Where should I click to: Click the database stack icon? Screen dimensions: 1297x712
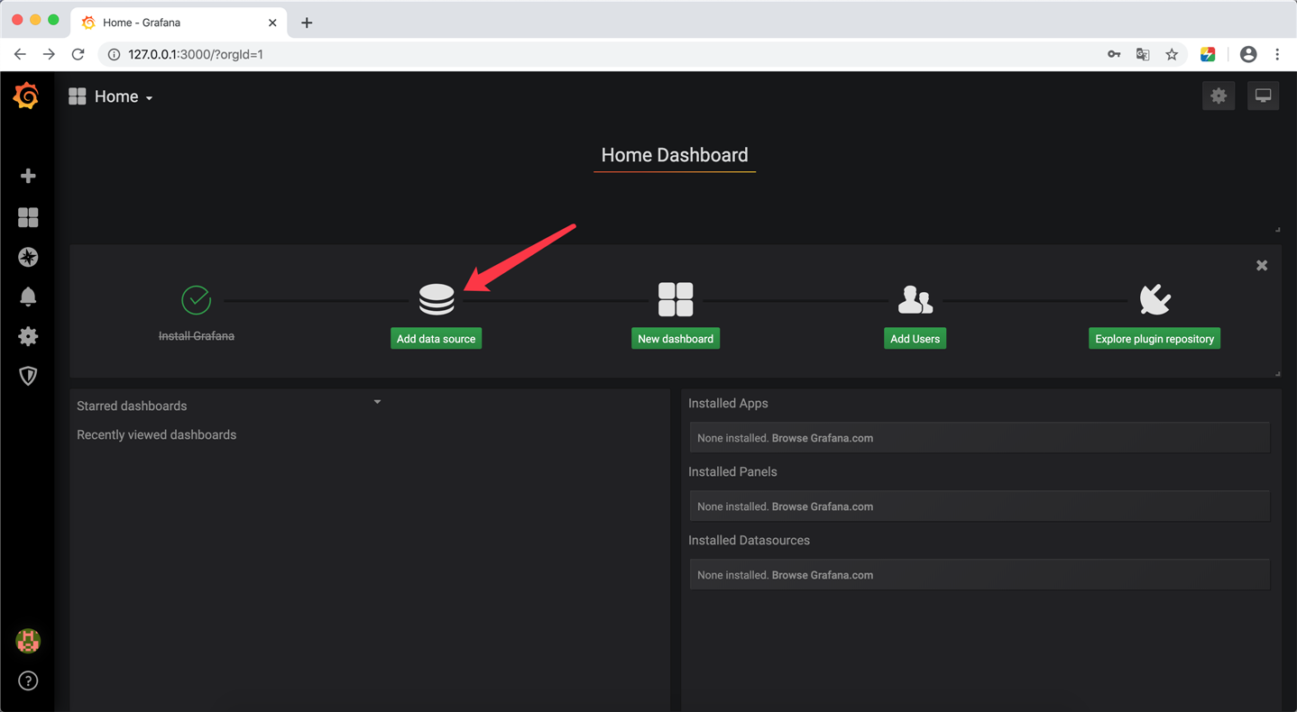(437, 299)
